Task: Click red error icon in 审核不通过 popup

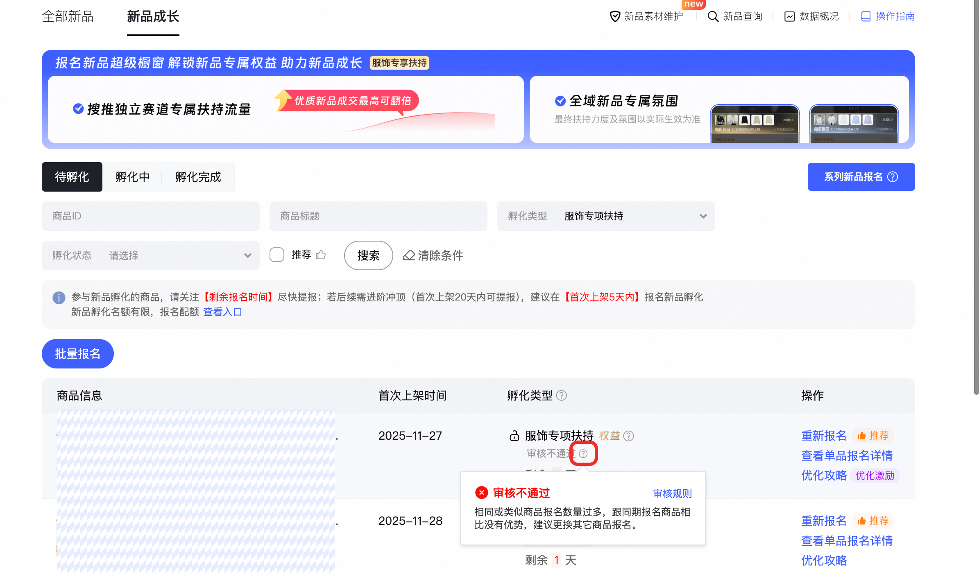Action: point(482,493)
